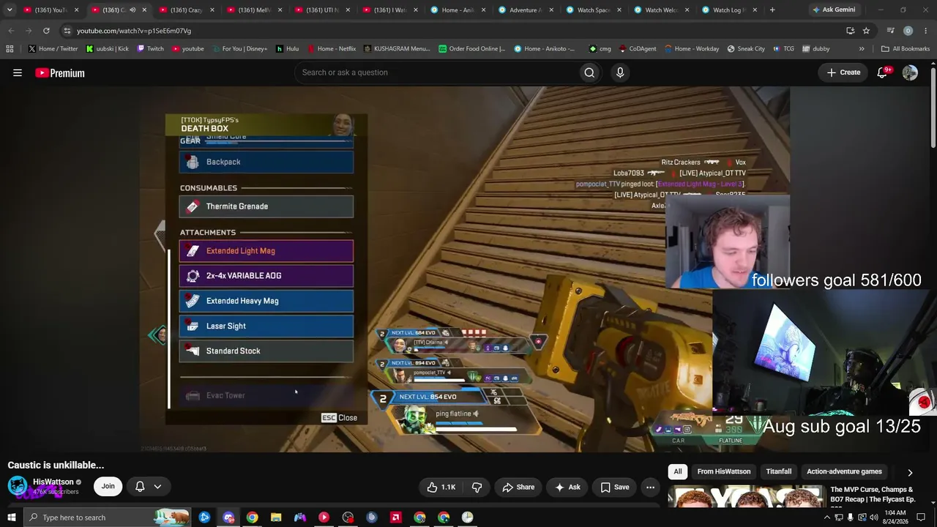Open the volume control in system tray
937x527 pixels.
(x=873, y=517)
